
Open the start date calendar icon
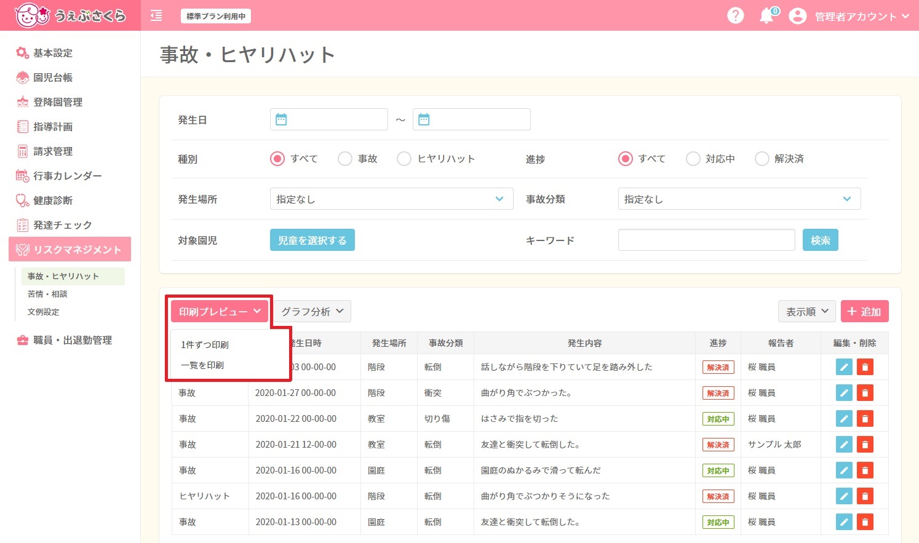[x=281, y=119]
